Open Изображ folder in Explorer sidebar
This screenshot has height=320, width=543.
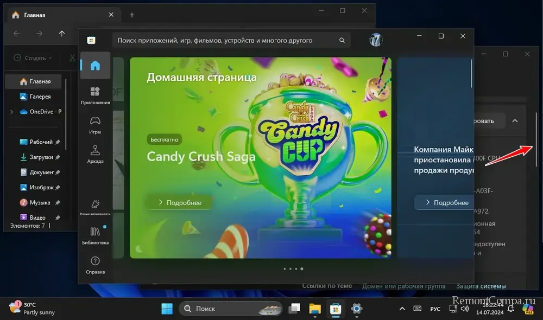point(37,188)
